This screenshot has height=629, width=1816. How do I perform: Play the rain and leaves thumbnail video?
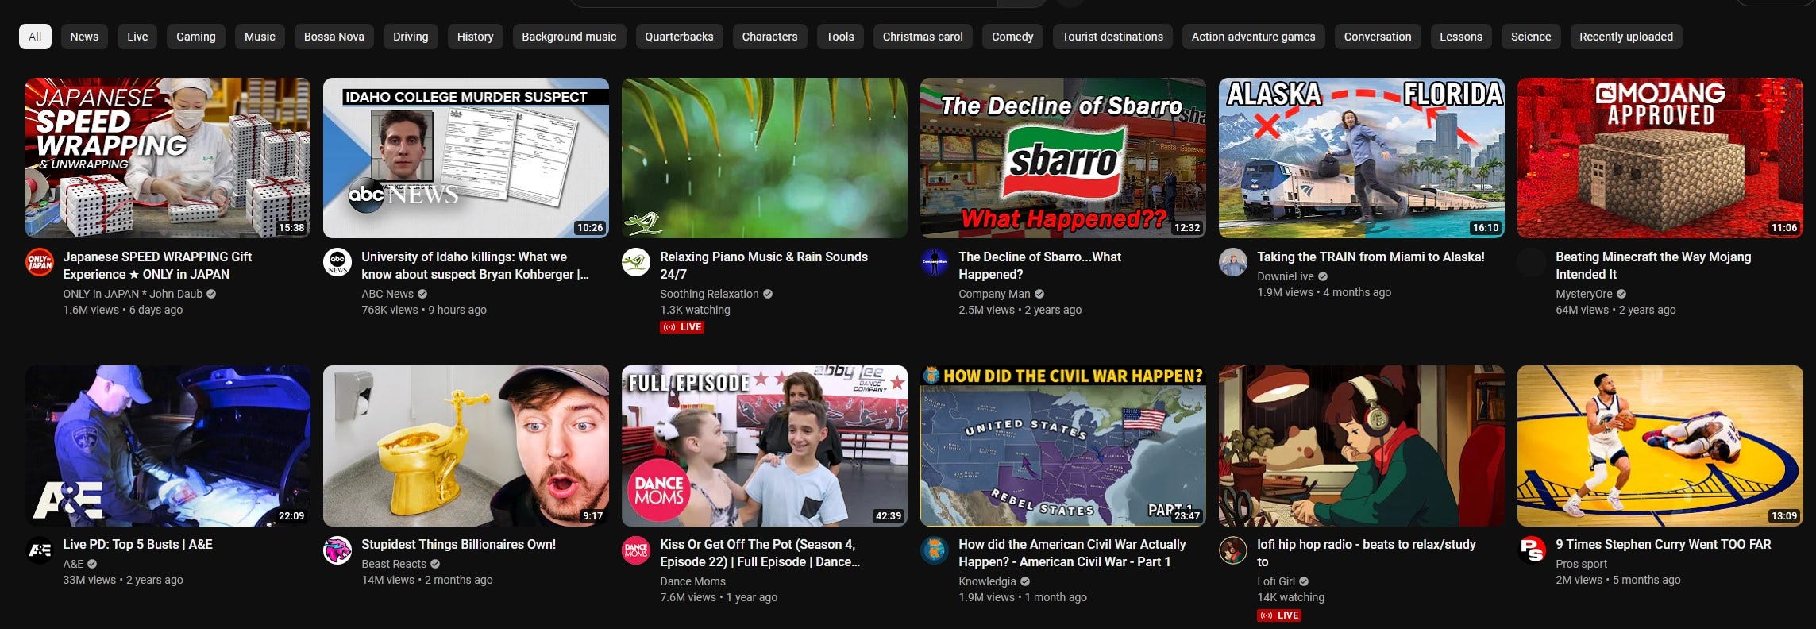(765, 158)
